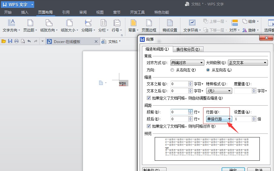Change the 段后 unit 行 dropdown

point(197,119)
